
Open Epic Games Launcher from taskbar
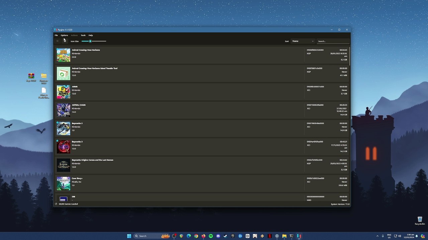pos(233,236)
